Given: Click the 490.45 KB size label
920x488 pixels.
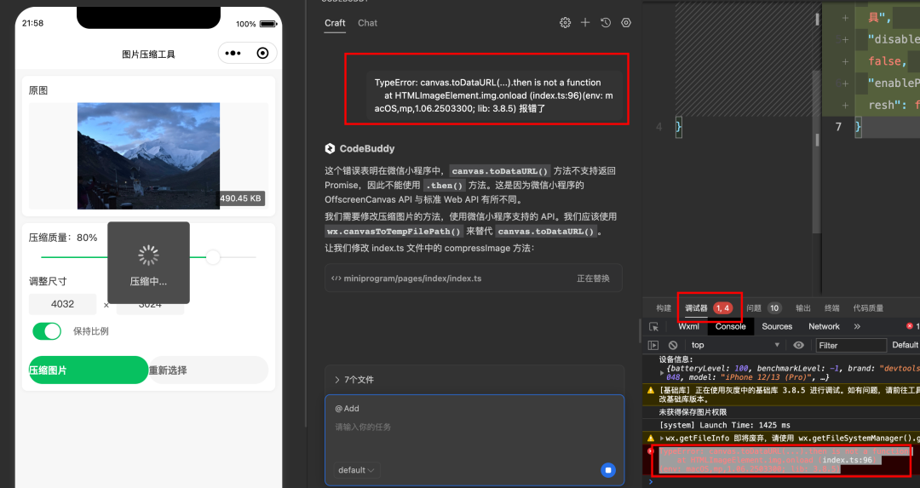Looking at the screenshot, I should coord(240,198).
